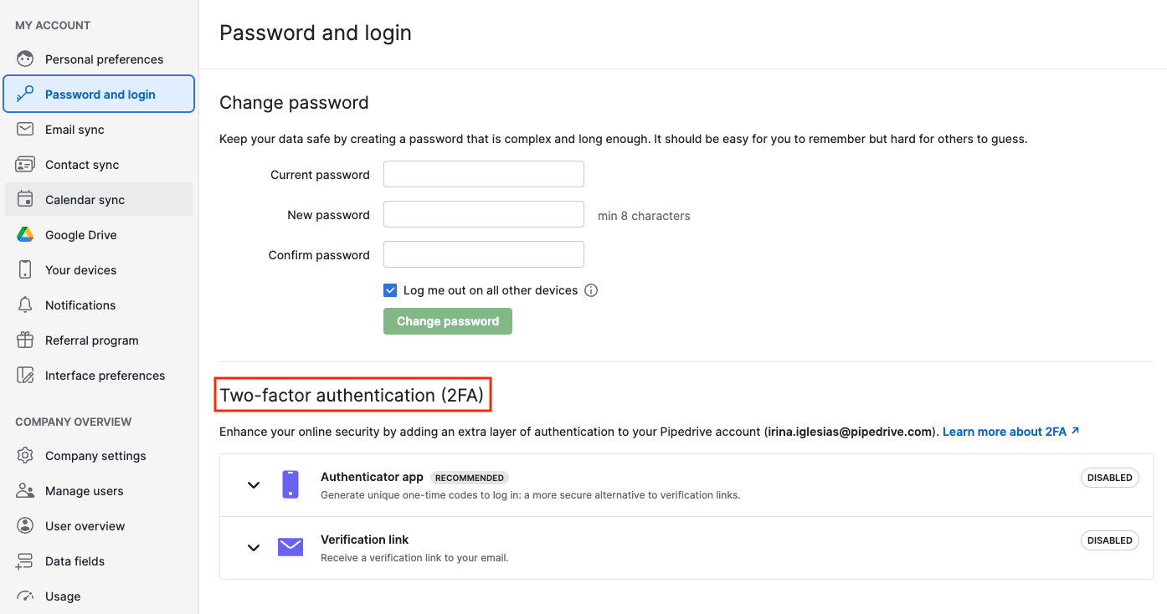The height and width of the screenshot is (614, 1167).
Task: Click the Authenticator app phone icon
Action: click(290, 484)
